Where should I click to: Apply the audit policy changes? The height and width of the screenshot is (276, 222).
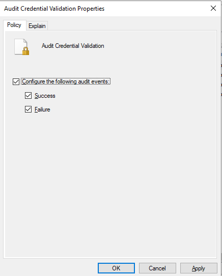coord(199,268)
